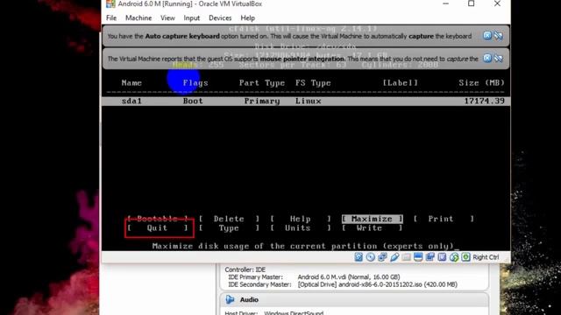Viewport: 561px width, 315px height.
Task: Click the Audio section speaker icon
Action: point(230,299)
